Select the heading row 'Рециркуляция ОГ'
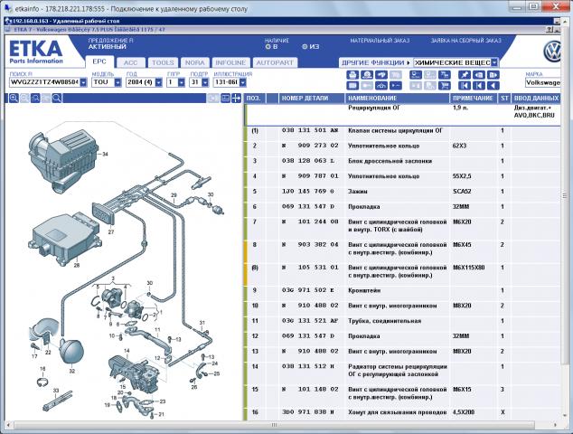This screenshot has width=573, height=434. click(x=402, y=115)
